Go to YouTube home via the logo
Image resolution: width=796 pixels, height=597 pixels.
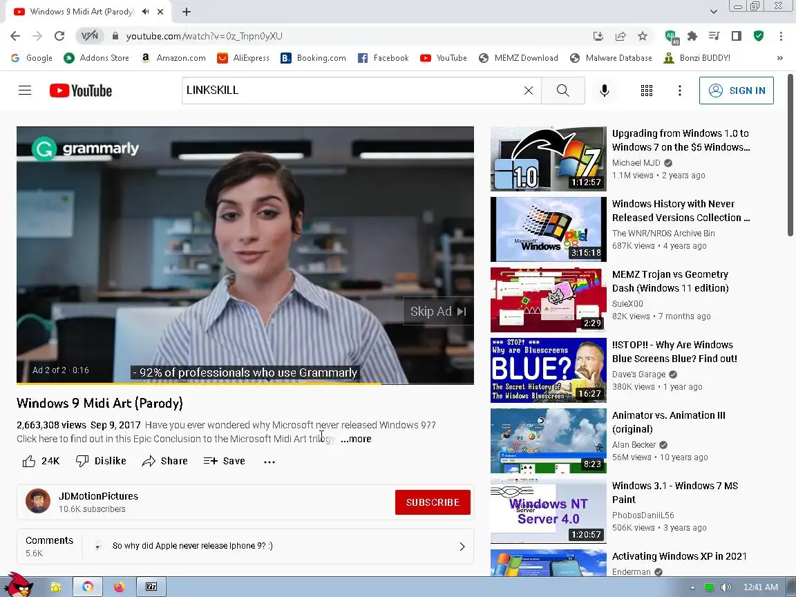(x=81, y=91)
